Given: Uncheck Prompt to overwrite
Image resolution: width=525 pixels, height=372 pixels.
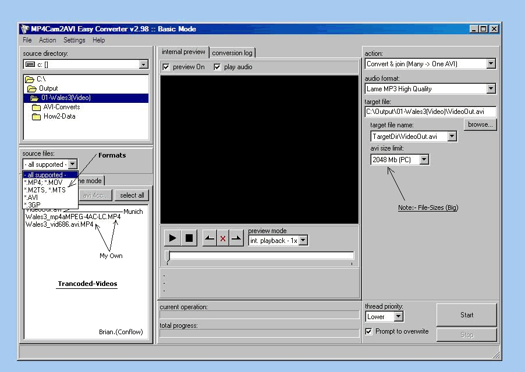Looking at the screenshot, I should click(x=368, y=331).
